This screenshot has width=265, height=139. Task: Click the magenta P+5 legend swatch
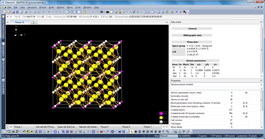click(161, 113)
